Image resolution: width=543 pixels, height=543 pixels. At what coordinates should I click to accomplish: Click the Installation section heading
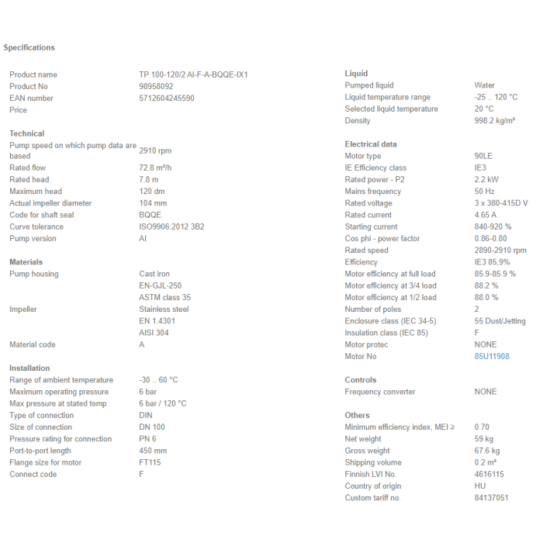tap(29, 368)
